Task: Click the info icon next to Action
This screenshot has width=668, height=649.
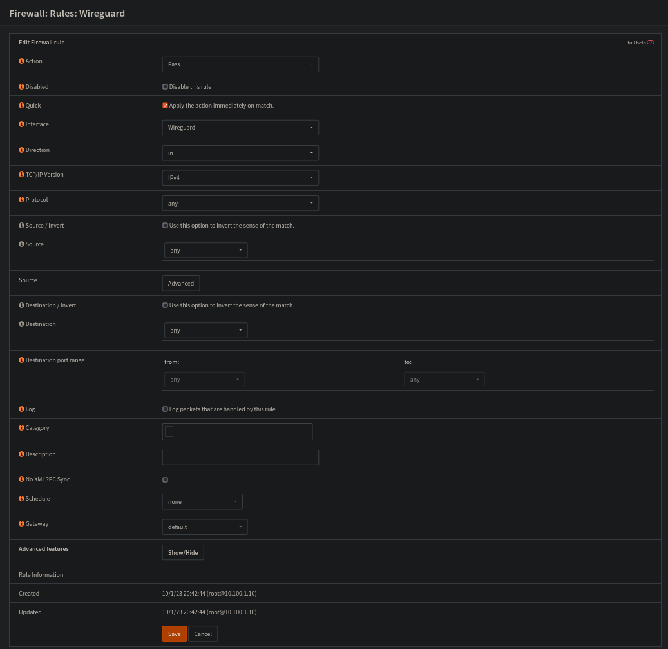Action: coord(21,61)
